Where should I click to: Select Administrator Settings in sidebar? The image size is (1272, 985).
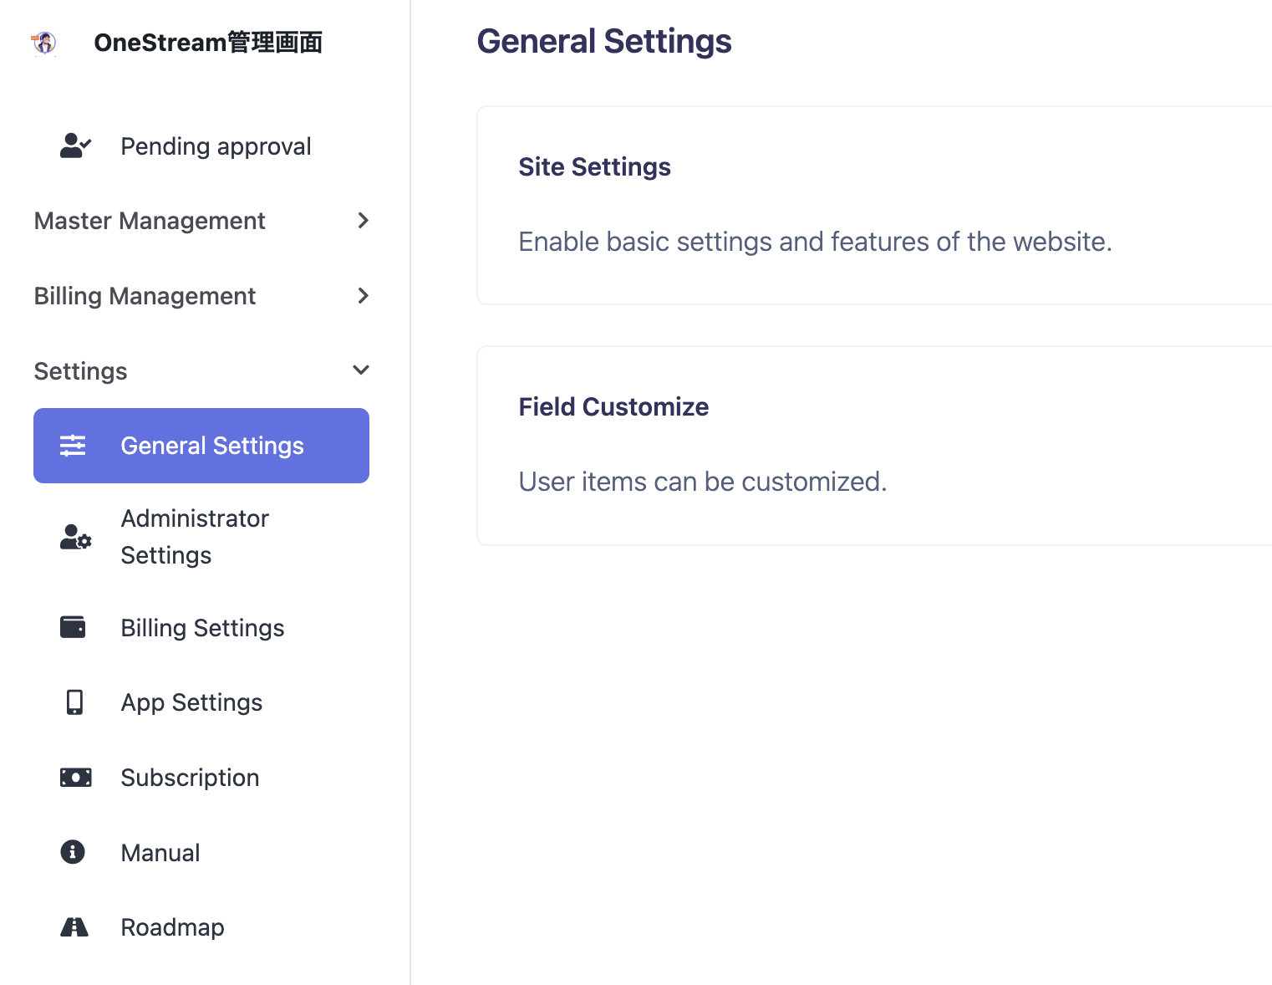[195, 537]
